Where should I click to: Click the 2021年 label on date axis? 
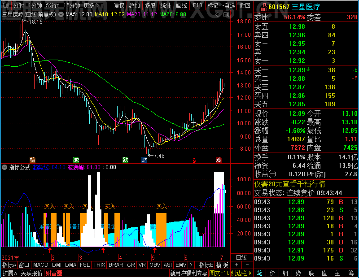coord(10,258)
